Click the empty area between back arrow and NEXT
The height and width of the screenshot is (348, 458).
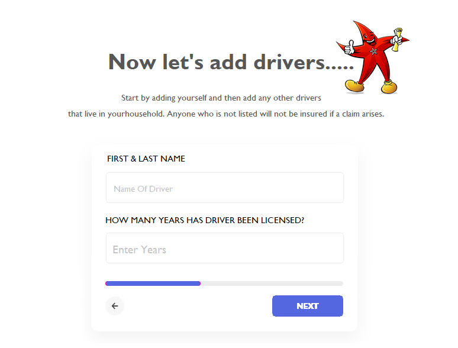tap(198, 306)
